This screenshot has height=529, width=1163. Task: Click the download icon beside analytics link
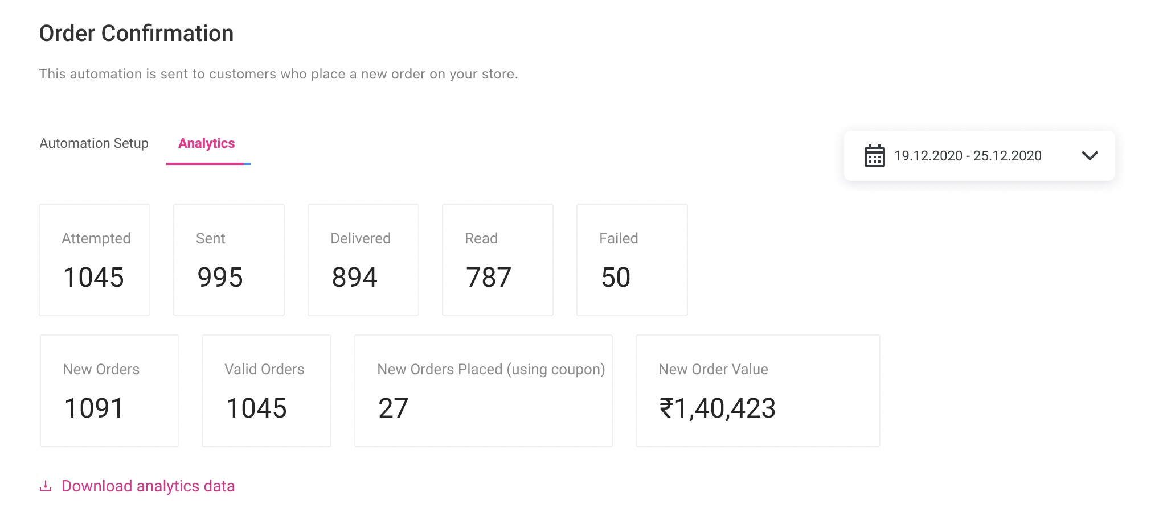point(46,486)
